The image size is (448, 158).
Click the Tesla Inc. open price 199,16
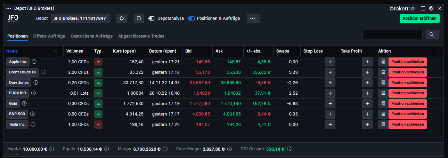(136, 124)
